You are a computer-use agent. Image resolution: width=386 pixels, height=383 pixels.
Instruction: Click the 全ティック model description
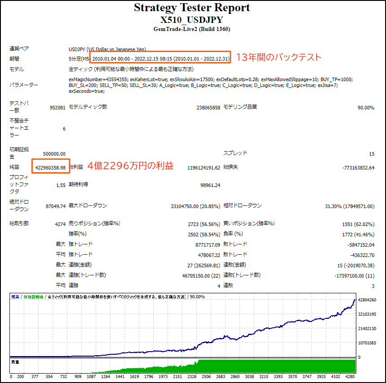[131, 69]
